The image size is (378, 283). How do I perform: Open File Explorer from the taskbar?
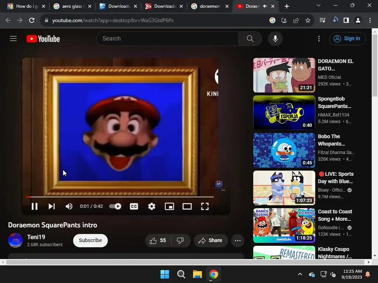[197, 274]
